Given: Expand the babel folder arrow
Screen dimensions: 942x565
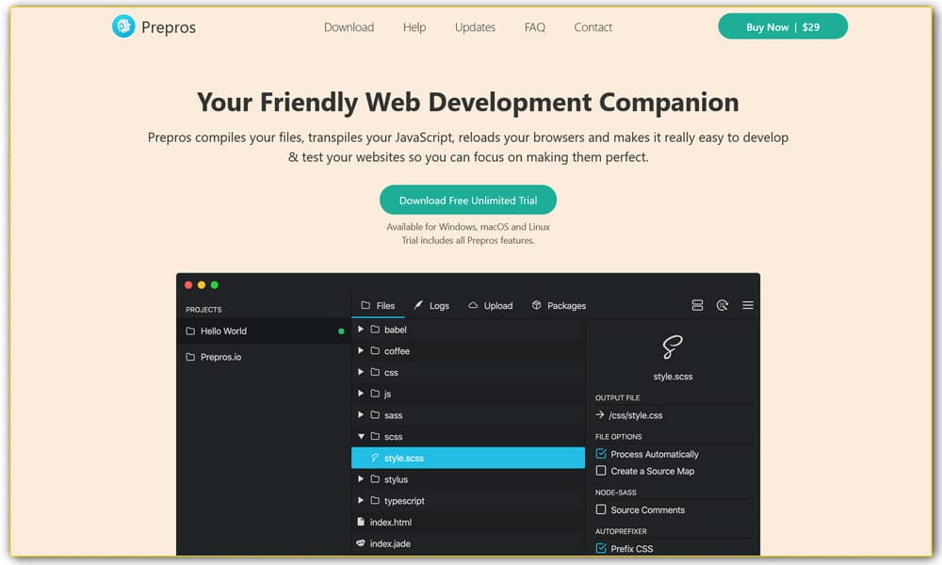Looking at the screenshot, I should [x=361, y=330].
